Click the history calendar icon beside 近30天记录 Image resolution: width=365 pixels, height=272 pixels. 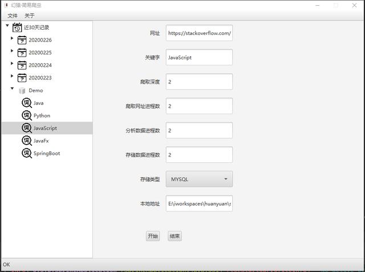point(17,27)
